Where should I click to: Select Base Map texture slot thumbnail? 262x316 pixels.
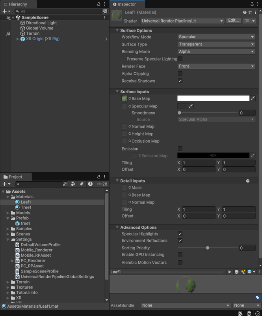click(x=124, y=98)
